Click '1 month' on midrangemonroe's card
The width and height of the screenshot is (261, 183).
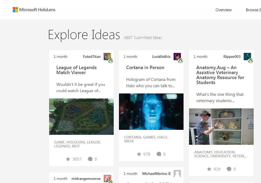tap(60, 179)
